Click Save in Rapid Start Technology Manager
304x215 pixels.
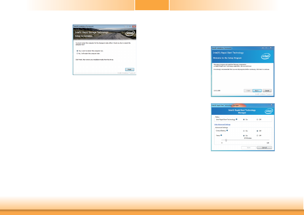click(x=249, y=148)
